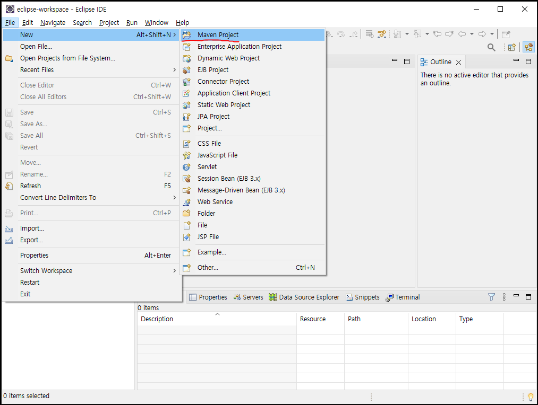
Task: Click the Back navigation arrow icon
Action: tap(462, 34)
